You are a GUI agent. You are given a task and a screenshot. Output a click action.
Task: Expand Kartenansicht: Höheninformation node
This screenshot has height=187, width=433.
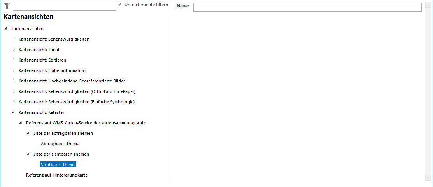point(13,70)
